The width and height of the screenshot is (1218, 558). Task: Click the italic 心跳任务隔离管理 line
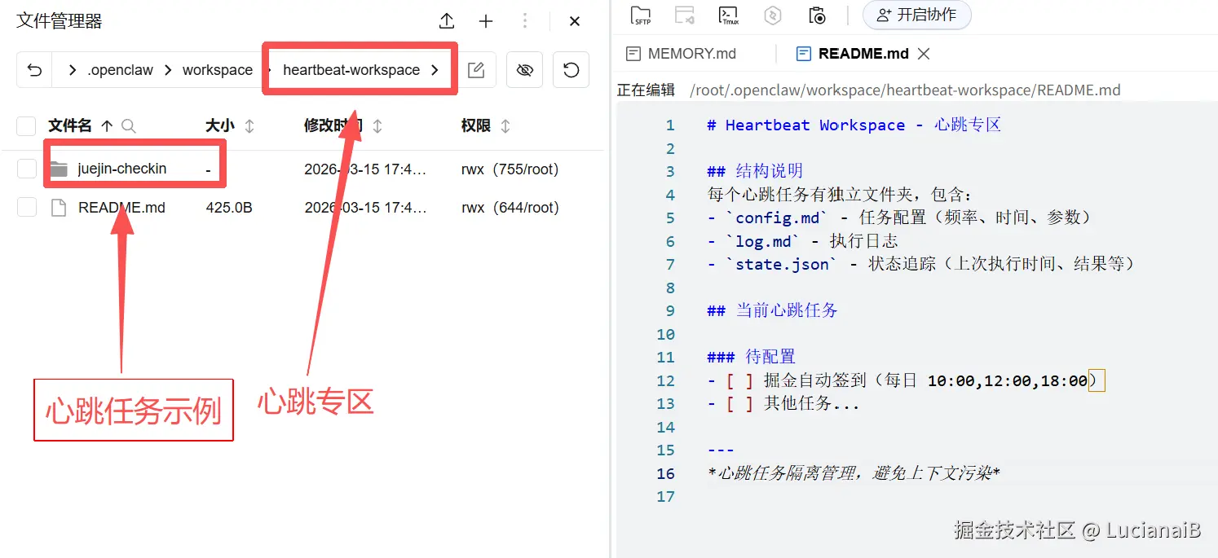[854, 473]
